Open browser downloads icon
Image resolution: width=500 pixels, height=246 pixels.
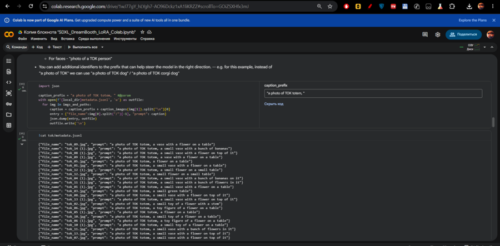pyautogui.click(x=469, y=6)
